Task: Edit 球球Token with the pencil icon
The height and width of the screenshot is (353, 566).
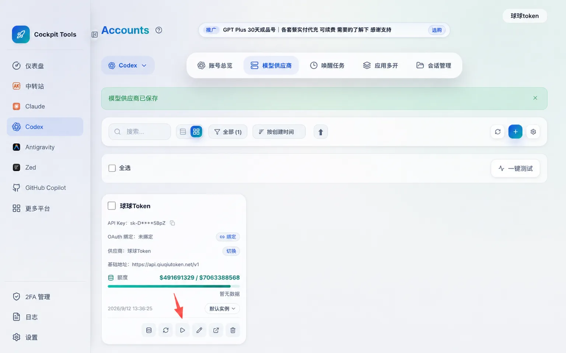Action: pos(199,330)
